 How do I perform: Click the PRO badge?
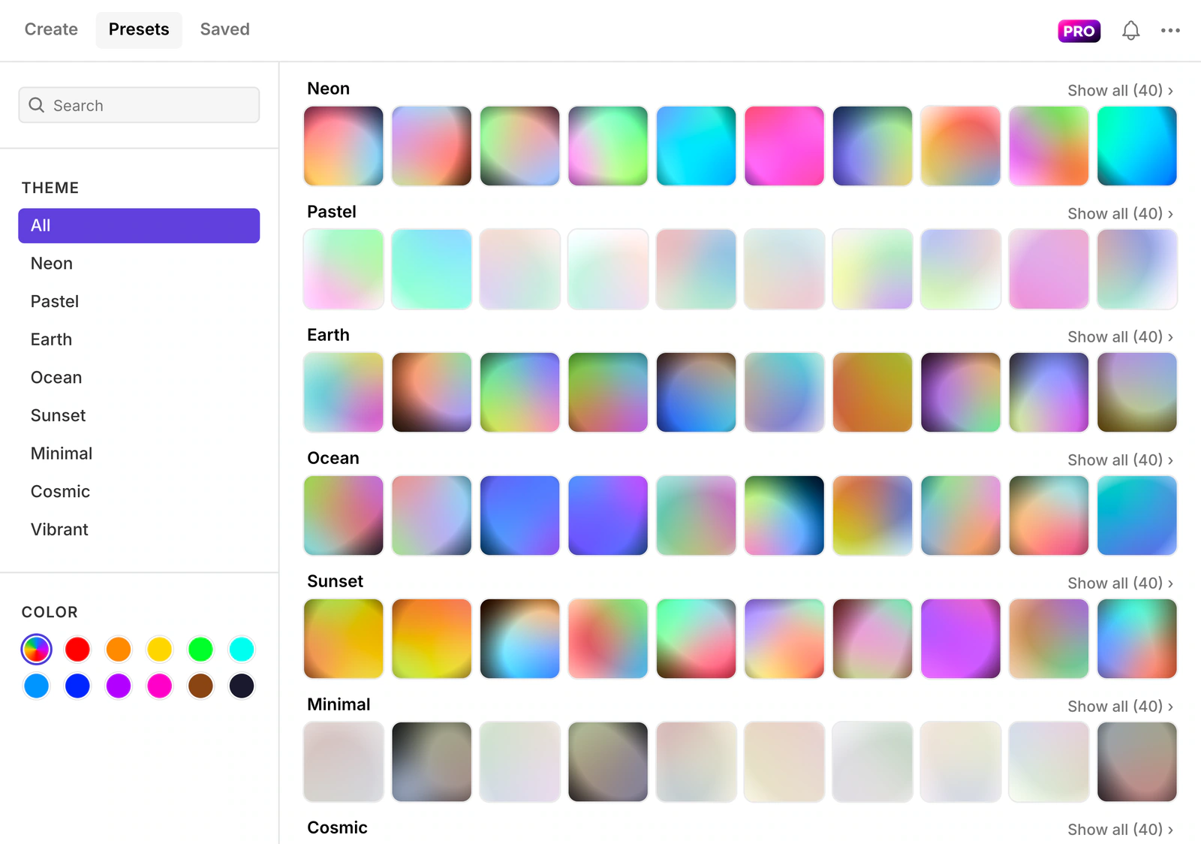tap(1079, 31)
